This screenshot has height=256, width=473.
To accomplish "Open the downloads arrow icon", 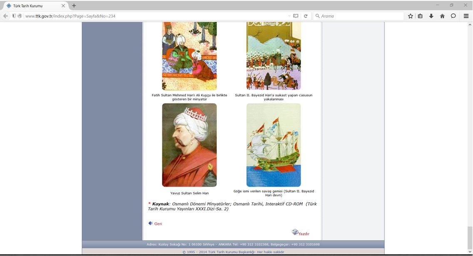I will [x=431, y=16].
